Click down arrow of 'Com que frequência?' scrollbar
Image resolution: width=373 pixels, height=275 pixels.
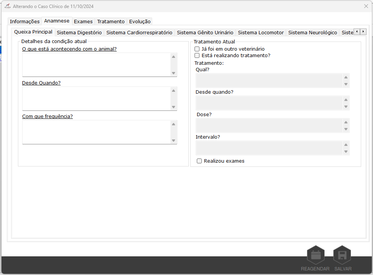(174, 141)
